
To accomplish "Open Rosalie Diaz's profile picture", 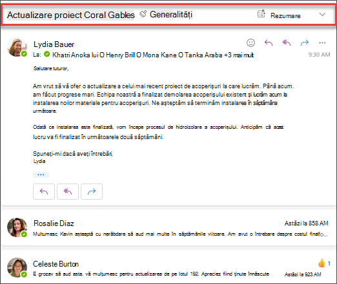I will 17,227.
